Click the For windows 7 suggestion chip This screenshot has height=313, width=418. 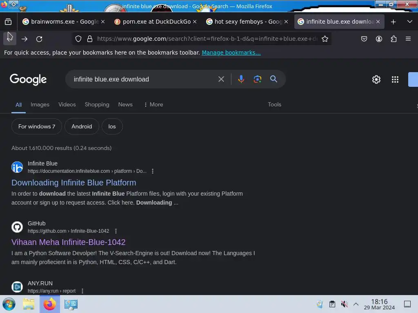pyautogui.click(x=36, y=126)
